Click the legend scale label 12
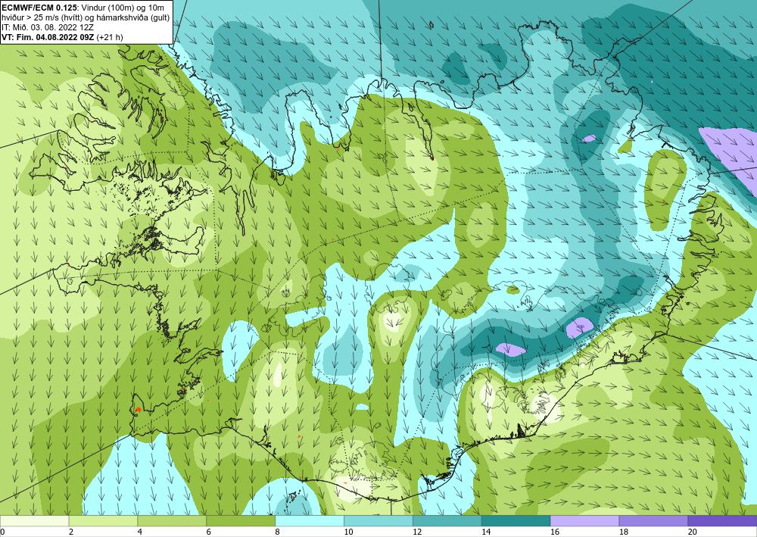Viewport: 757px width, 537px height. pos(417,532)
